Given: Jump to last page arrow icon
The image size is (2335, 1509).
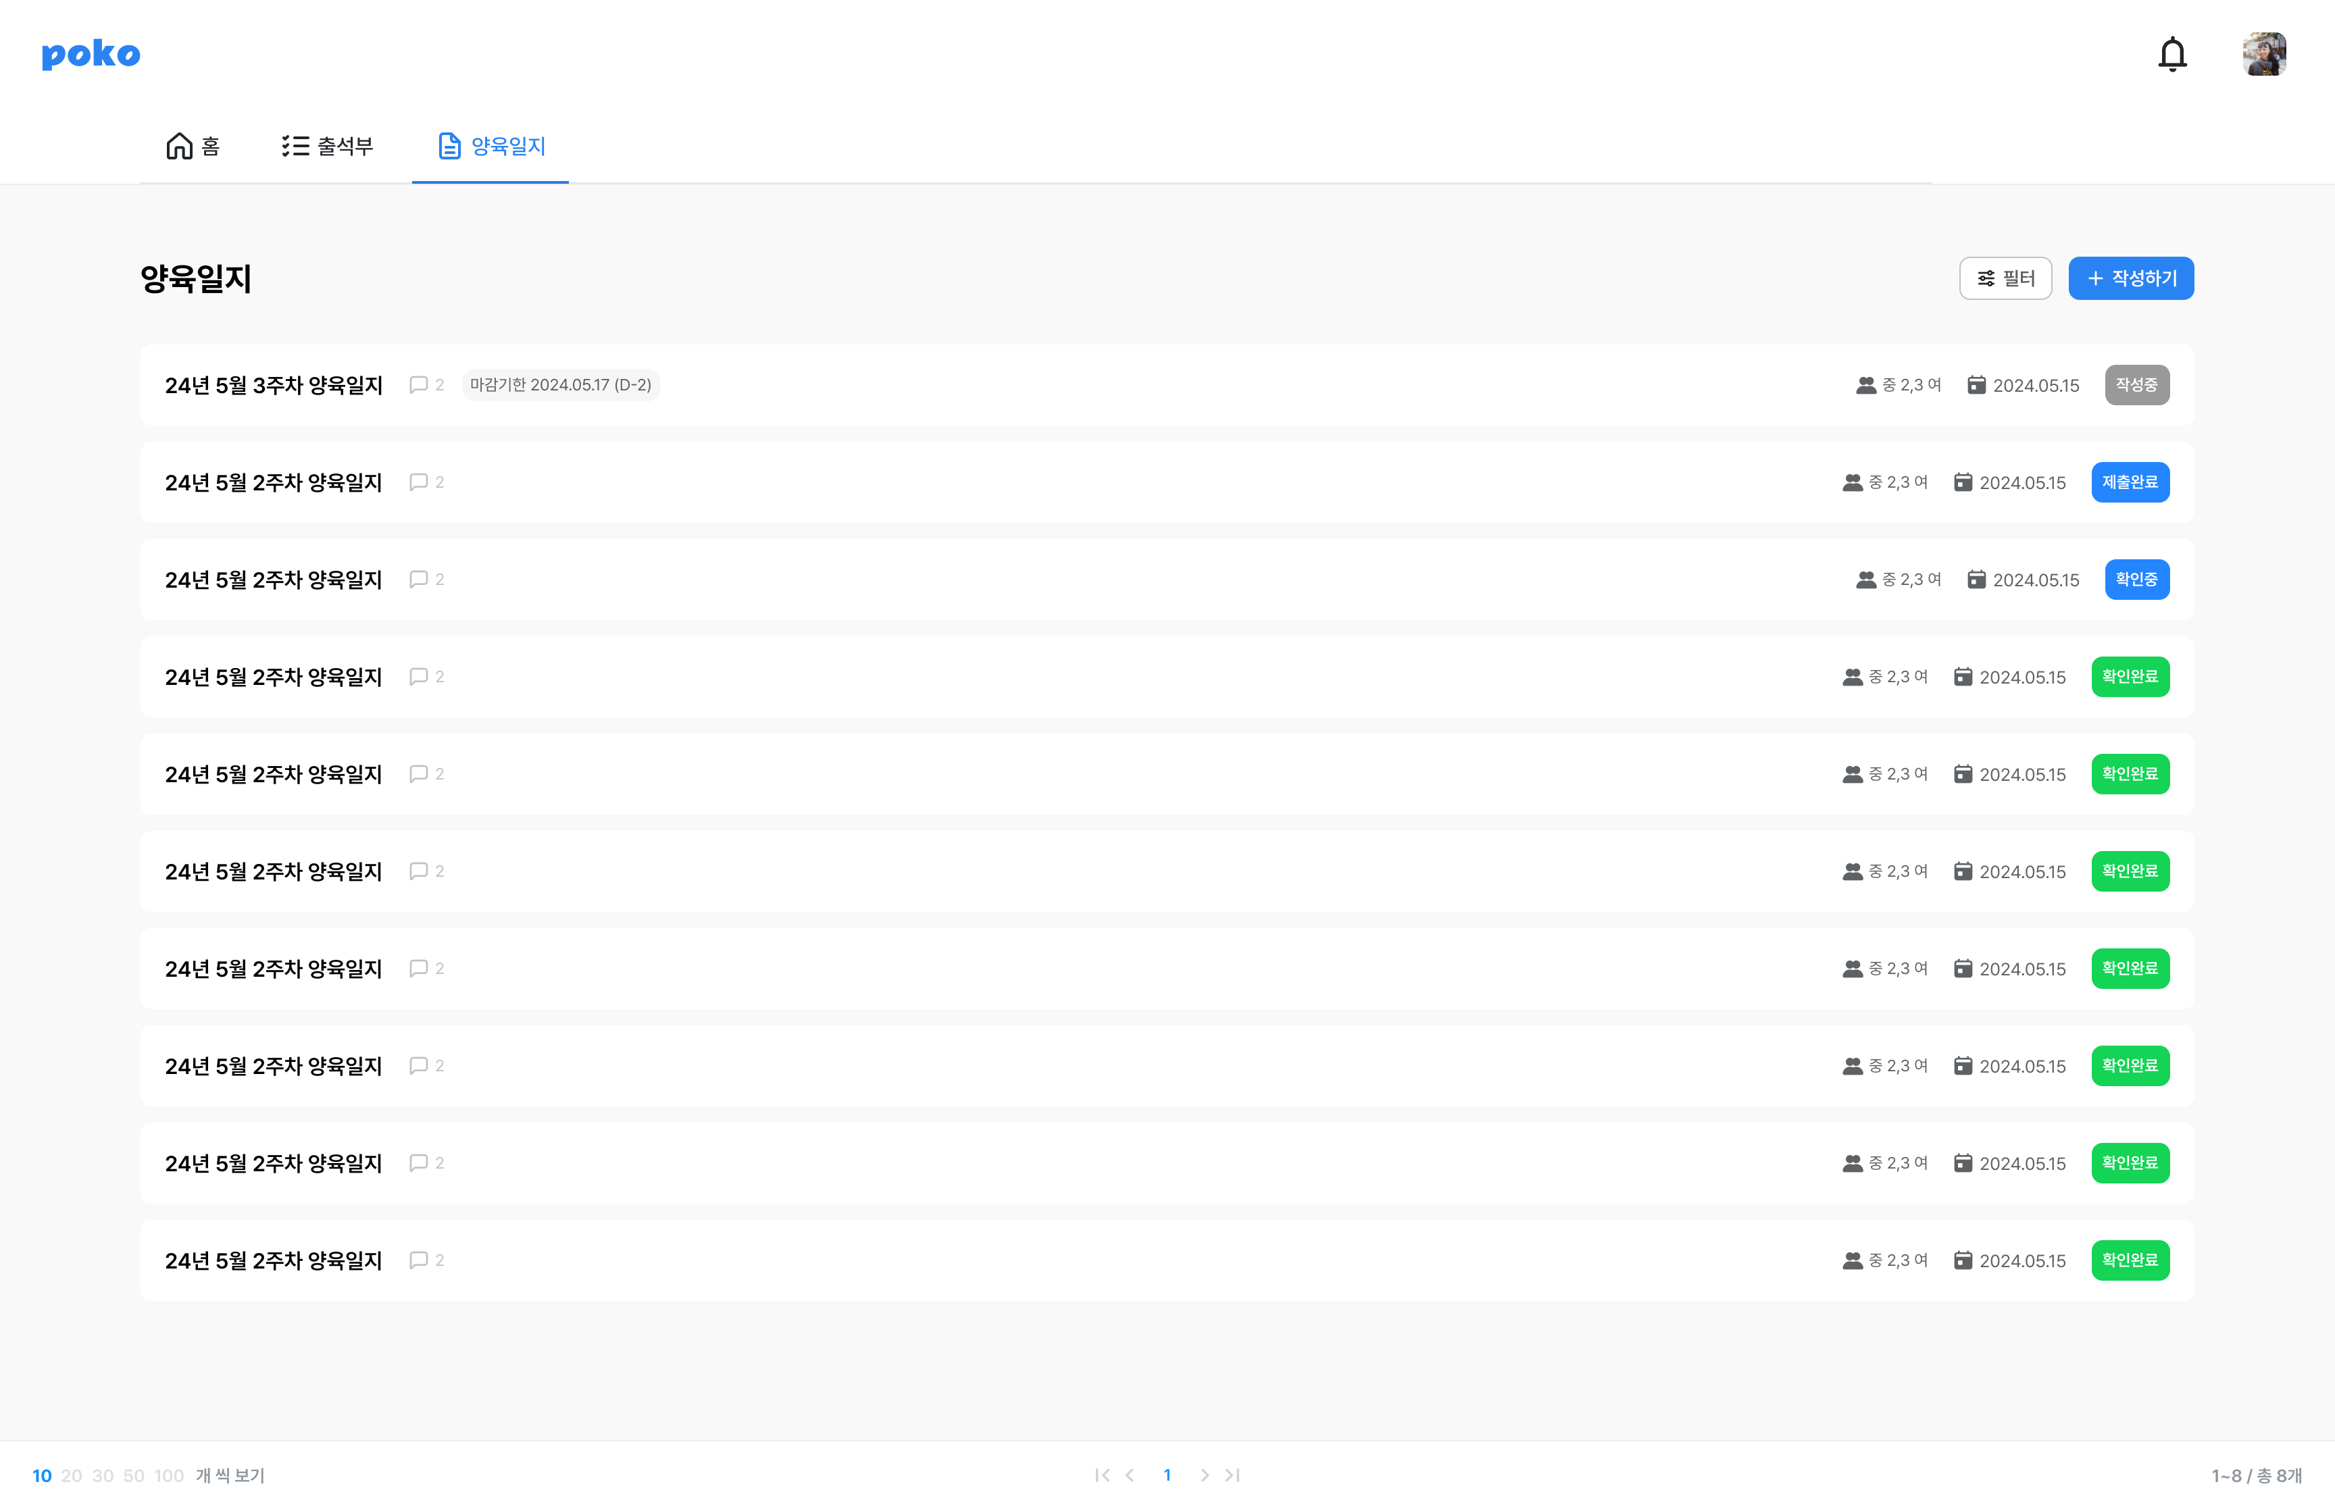Looking at the screenshot, I should click(1232, 1475).
